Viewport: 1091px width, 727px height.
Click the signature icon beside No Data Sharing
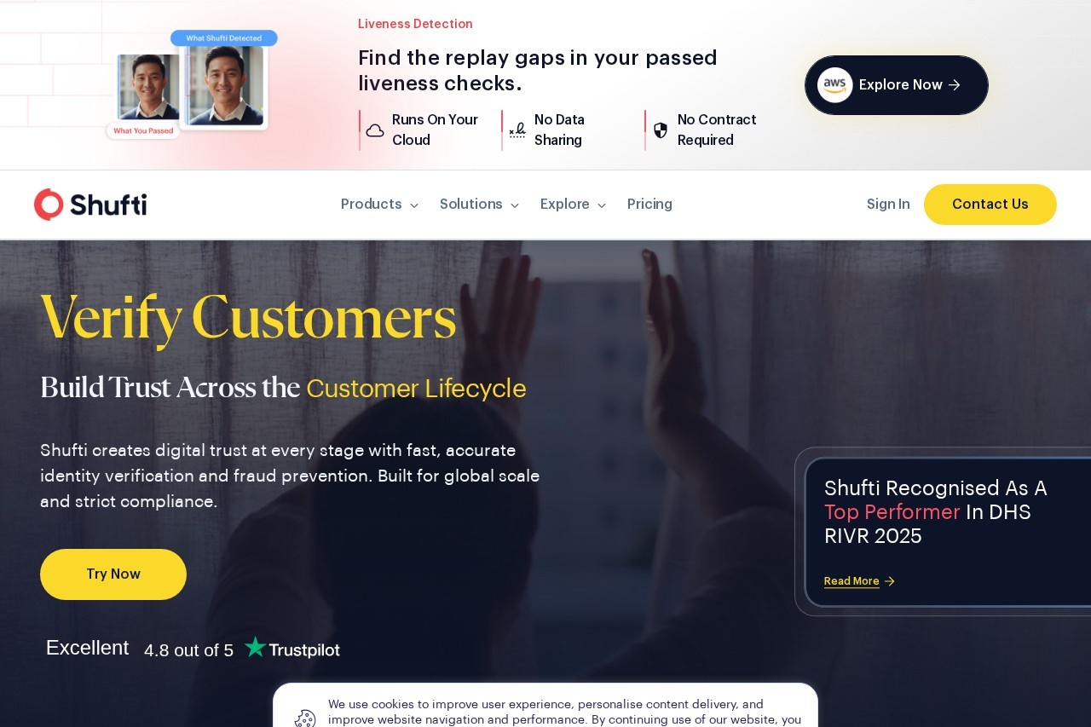(517, 130)
